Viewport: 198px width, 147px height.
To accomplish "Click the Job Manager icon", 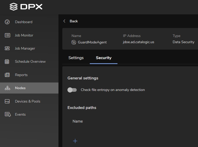I will (x=7, y=48).
